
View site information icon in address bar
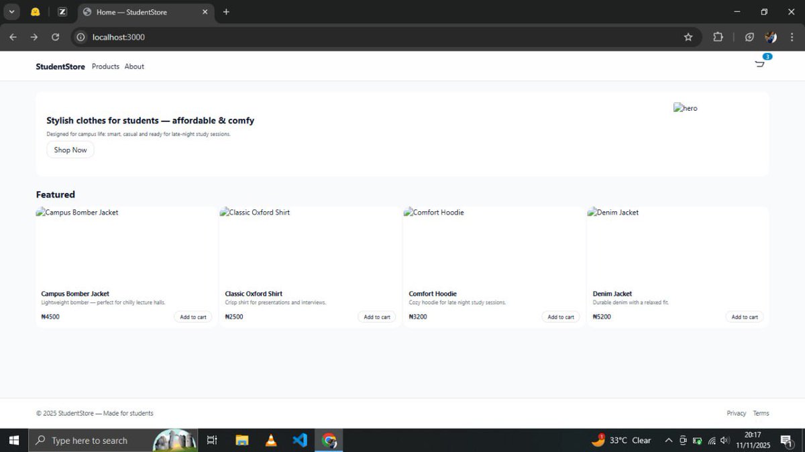[80, 37]
